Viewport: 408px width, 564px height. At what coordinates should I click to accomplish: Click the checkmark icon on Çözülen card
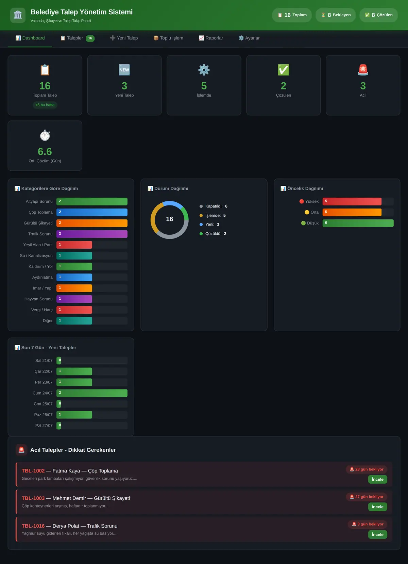(x=284, y=70)
